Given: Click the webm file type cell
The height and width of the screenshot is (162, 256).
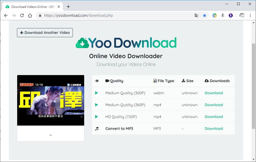Looking at the screenshot, I should (159, 93).
